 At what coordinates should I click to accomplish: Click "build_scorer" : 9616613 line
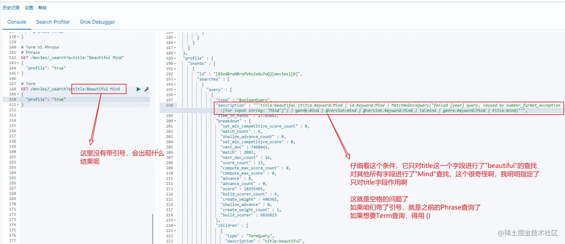pos(248,215)
